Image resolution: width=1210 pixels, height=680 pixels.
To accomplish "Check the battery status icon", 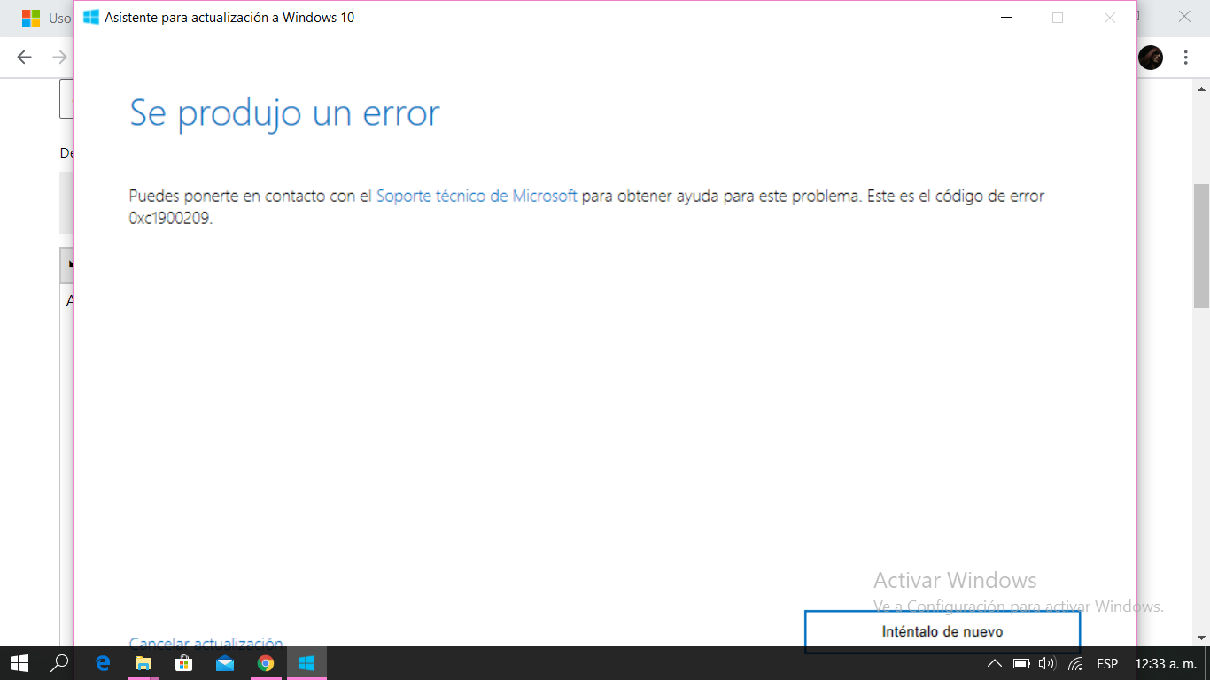I will [x=1021, y=663].
